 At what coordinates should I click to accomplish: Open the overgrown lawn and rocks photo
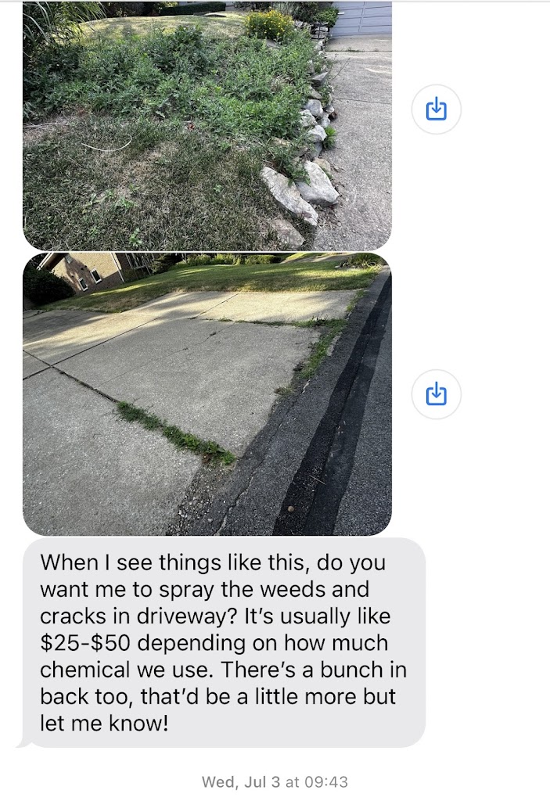click(207, 125)
